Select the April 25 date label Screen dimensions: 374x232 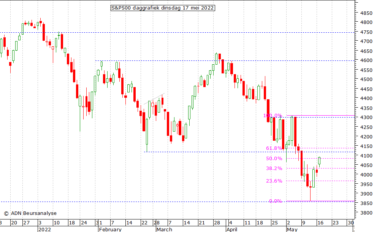pos(275,223)
